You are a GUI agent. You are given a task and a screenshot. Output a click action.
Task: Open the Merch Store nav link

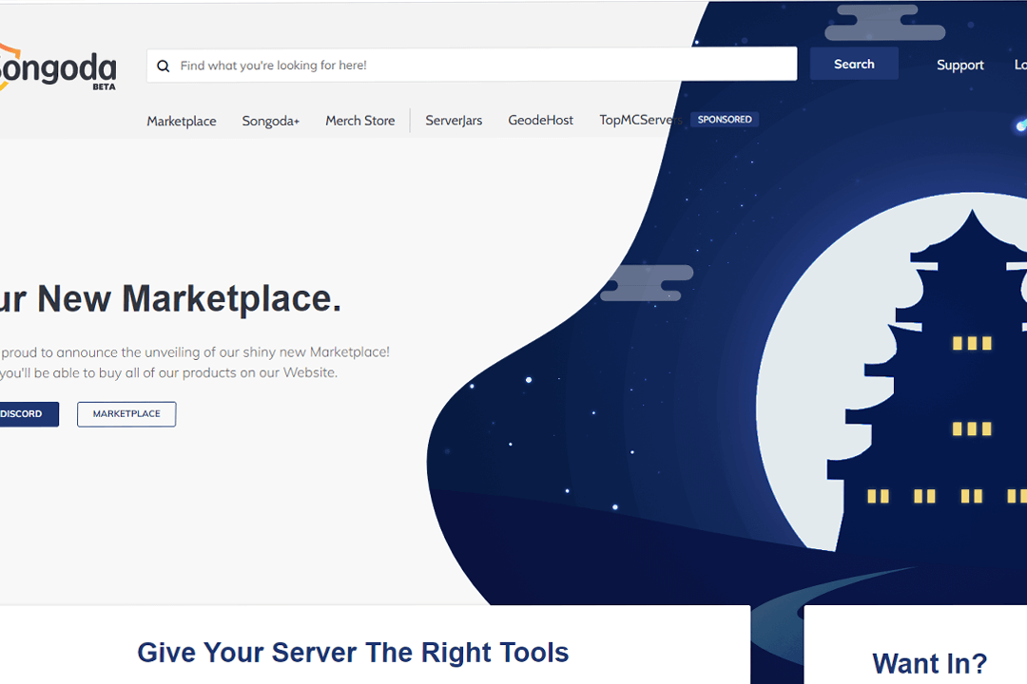pyautogui.click(x=360, y=121)
